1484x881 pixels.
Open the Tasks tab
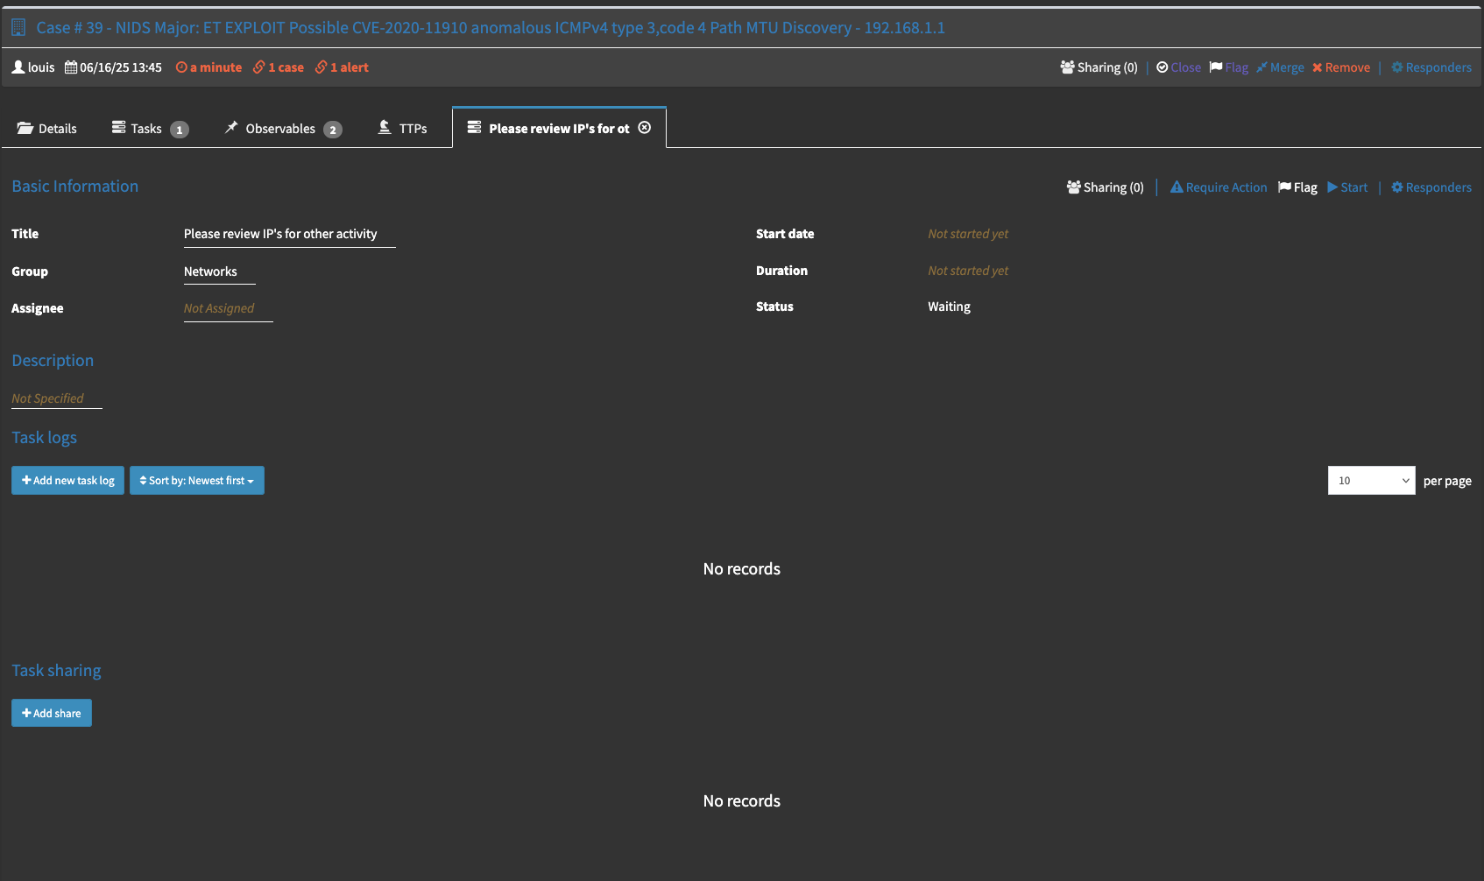pyautogui.click(x=149, y=129)
